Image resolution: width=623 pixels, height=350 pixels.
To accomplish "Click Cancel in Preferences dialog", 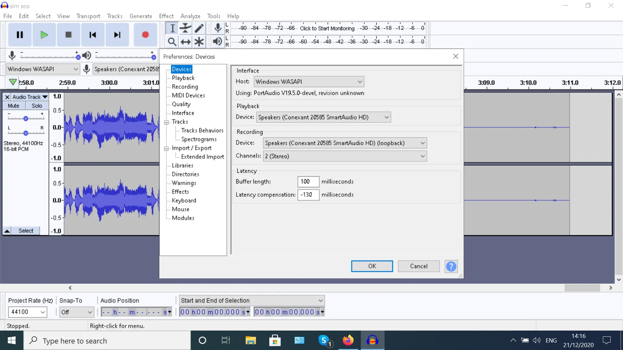I will [x=419, y=266].
